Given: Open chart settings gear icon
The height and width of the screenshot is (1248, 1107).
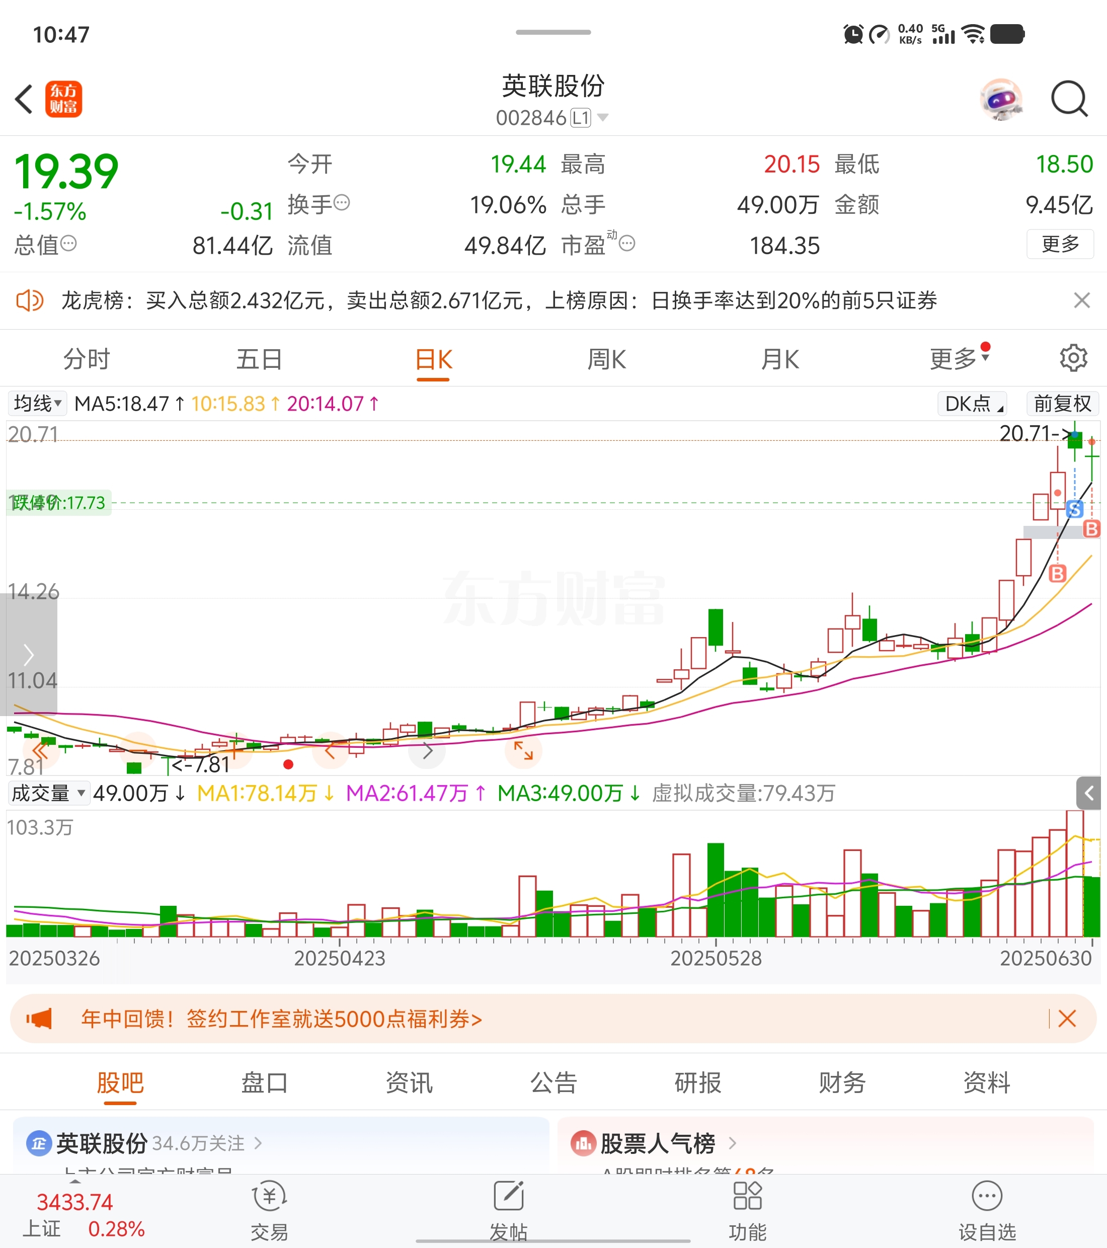Looking at the screenshot, I should coord(1073,358).
